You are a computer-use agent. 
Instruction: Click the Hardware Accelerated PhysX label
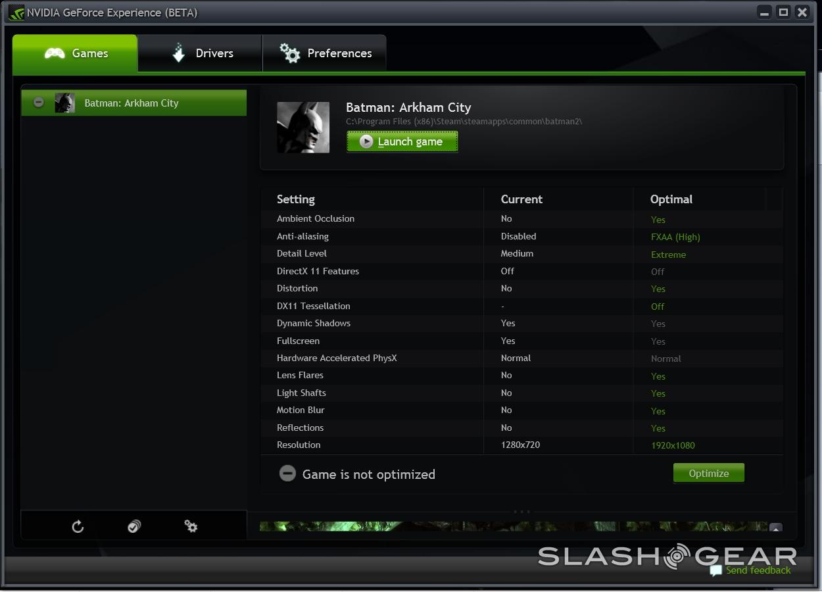click(x=337, y=358)
